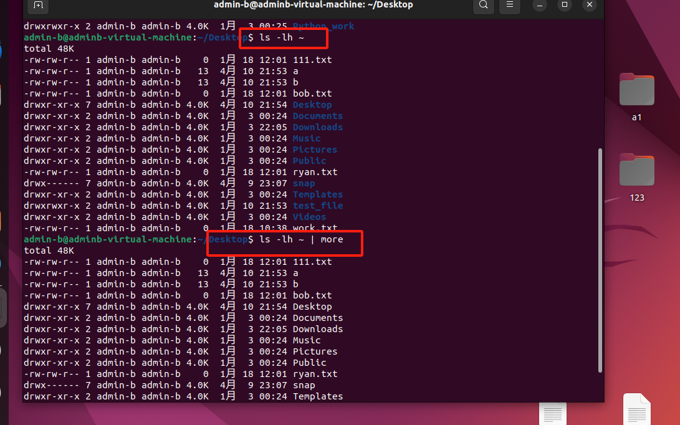Click the second 'total 48K' line
Viewport: 680px width, 425px height.
click(49, 251)
